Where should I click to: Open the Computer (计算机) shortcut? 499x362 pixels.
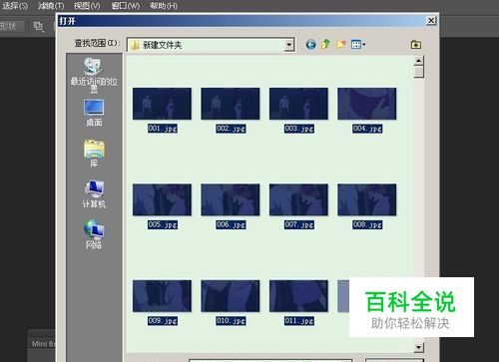pyautogui.click(x=94, y=194)
